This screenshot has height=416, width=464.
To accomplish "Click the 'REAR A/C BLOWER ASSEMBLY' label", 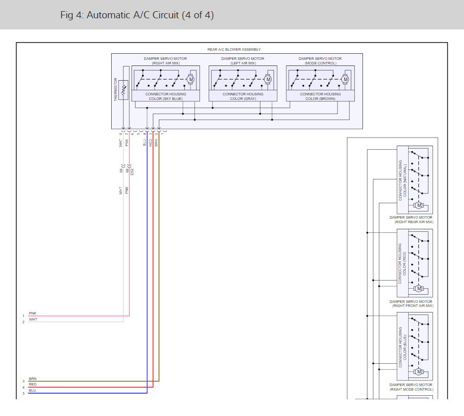I will click(234, 49).
